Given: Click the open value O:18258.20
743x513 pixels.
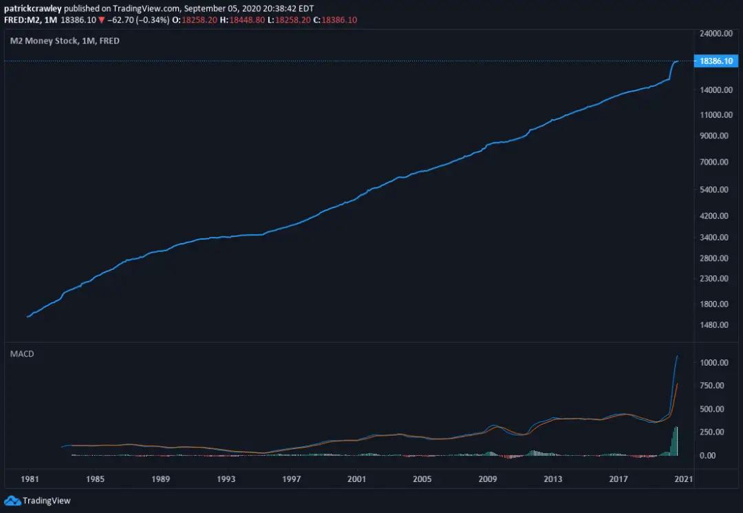Looking at the screenshot, I should (x=195, y=20).
